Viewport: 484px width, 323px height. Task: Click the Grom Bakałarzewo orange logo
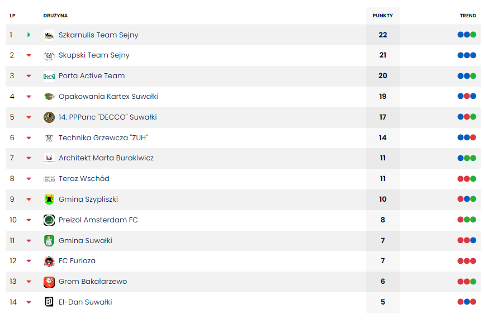point(49,282)
